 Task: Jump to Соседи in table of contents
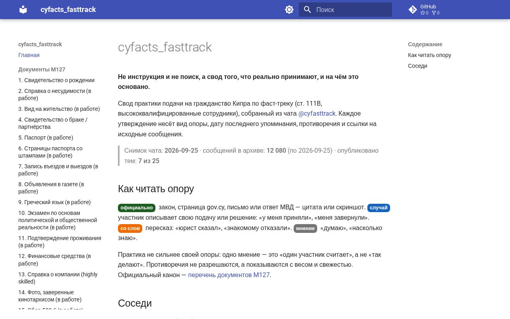(x=418, y=66)
